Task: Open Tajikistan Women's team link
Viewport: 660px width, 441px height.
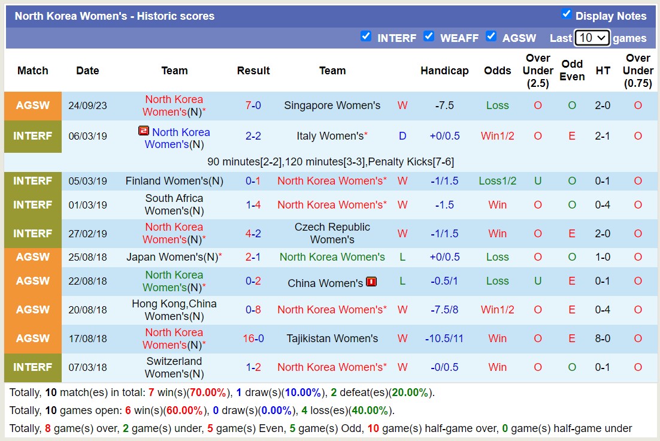Action: 332,339
